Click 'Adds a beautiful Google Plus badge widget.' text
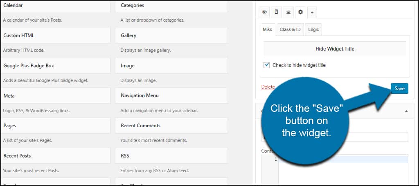 click(x=46, y=80)
